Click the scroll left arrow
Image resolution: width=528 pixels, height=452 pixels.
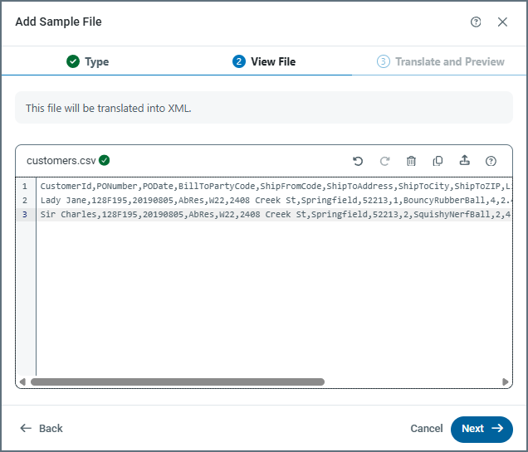click(x=22, y=382)
